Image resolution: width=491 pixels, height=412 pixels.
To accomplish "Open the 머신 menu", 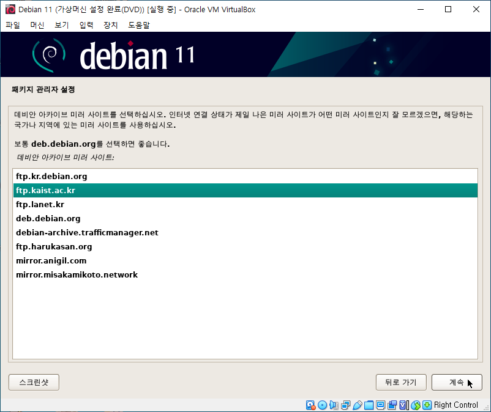I will [x=37, y=25].
